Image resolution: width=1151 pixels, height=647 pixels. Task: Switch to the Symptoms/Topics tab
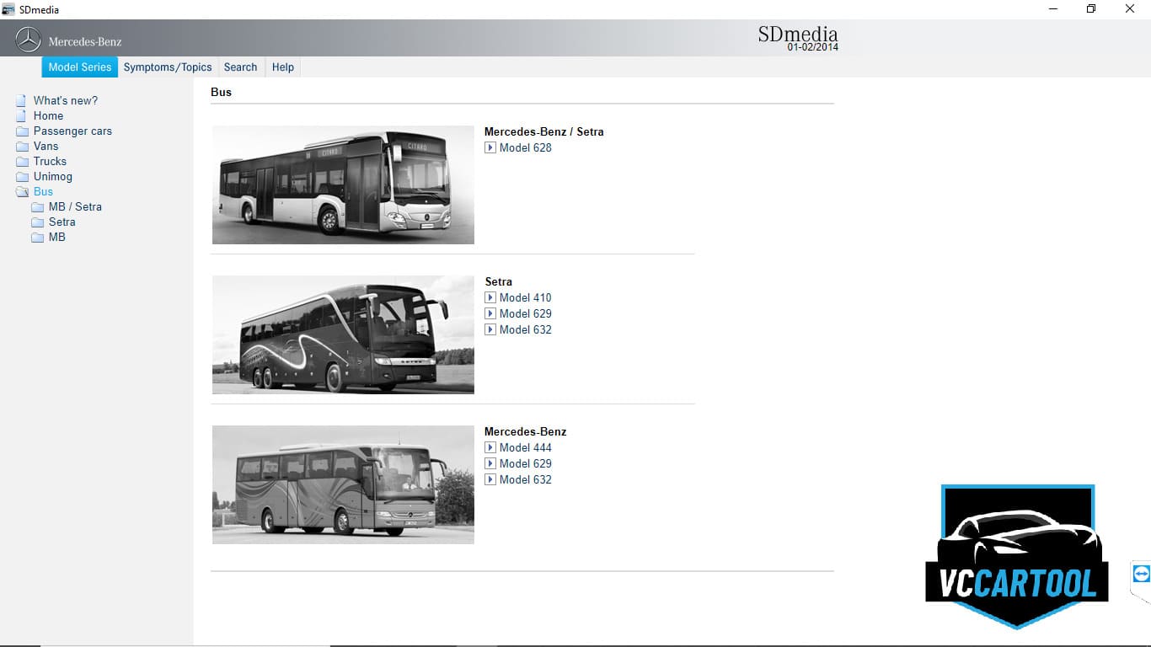tap(168, 67)
